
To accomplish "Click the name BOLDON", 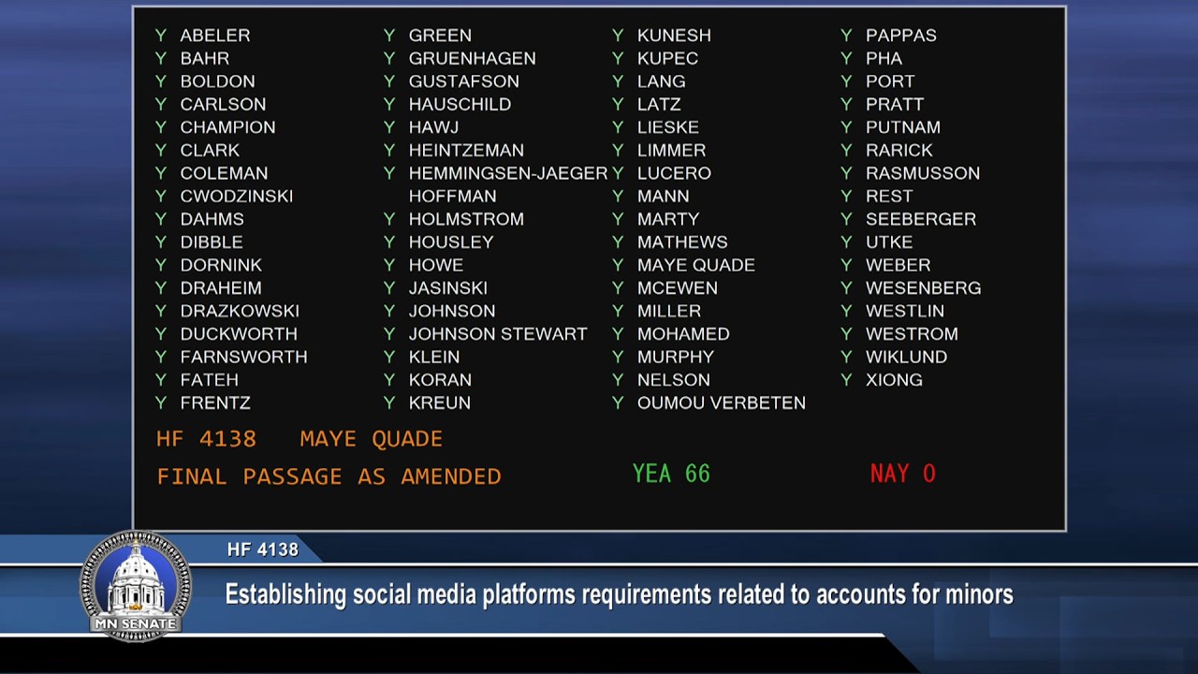I will [218, 81].
